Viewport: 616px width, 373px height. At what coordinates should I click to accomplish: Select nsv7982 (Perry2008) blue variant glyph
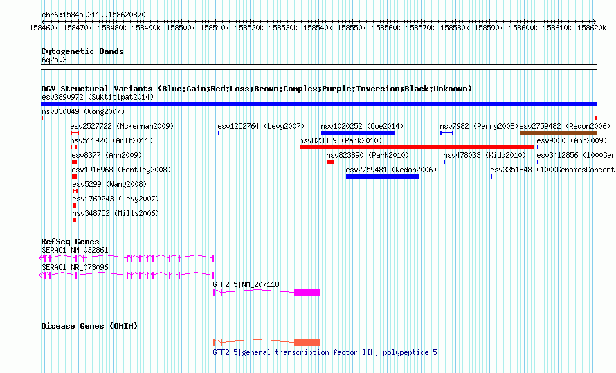click(x=446, y=133)
